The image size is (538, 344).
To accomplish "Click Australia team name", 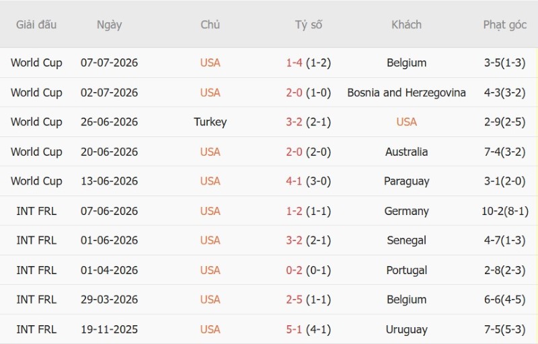I will [406, 152].
